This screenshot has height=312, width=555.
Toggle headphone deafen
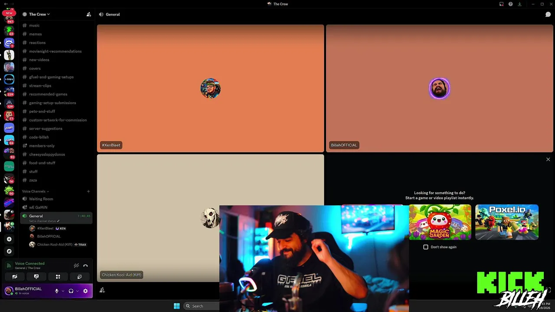pos(71,291)
